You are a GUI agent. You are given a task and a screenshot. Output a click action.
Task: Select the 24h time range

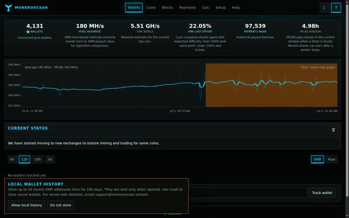(38, 159)
